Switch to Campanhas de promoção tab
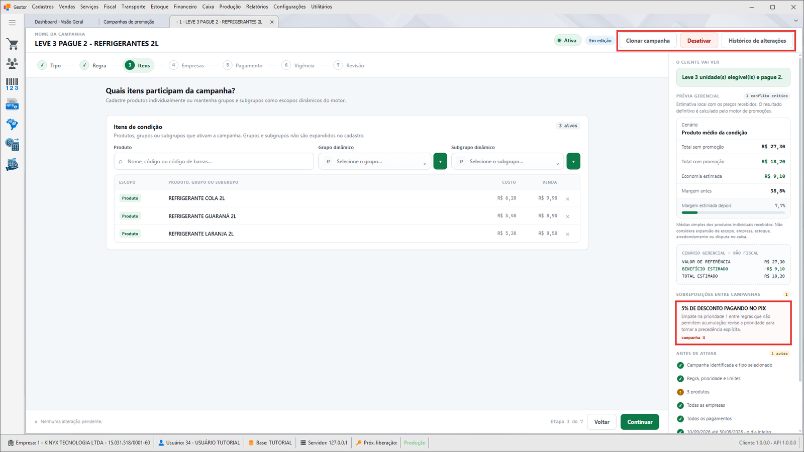This screenshot has height=452, width=804. point(129,22)
